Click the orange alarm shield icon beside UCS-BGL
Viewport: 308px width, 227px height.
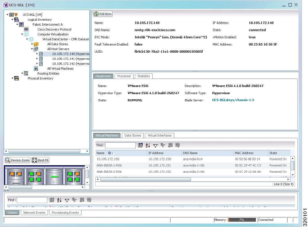16,14
